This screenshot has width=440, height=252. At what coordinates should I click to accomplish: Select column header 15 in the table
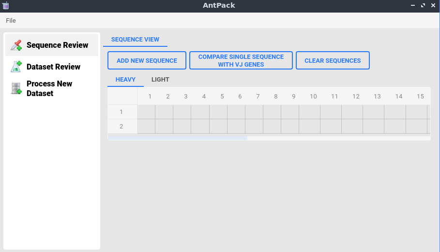pos(416,97)
